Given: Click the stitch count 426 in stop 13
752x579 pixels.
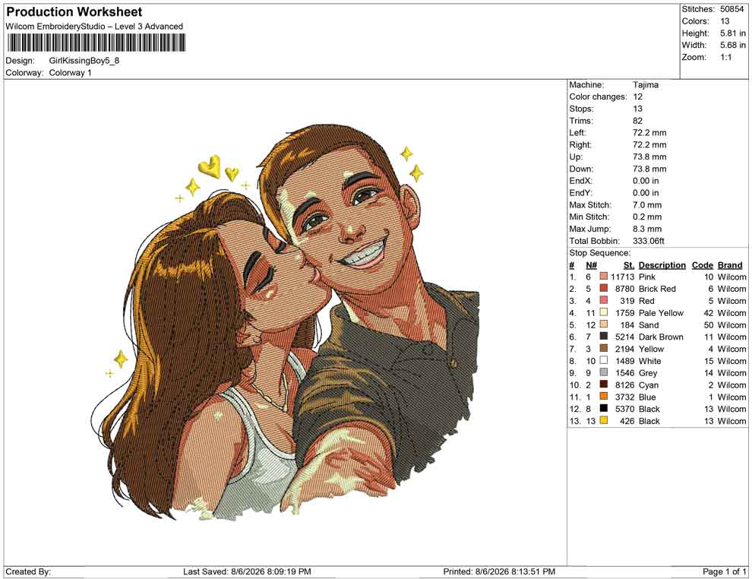Looking at the screenshot, I should pos(627,421).
